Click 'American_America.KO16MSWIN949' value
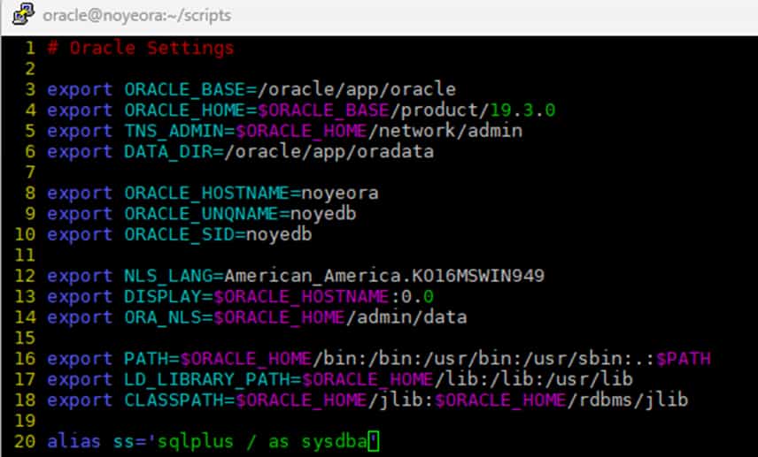The image size is (758, 457). point(384,276)
